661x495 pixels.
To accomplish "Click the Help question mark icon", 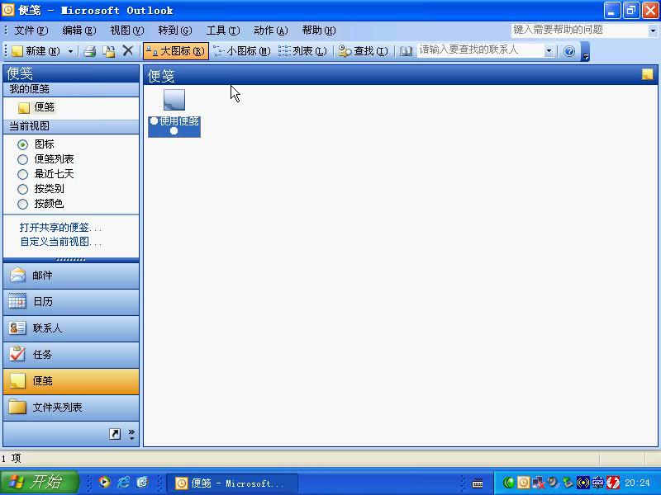I will point(569,51).
